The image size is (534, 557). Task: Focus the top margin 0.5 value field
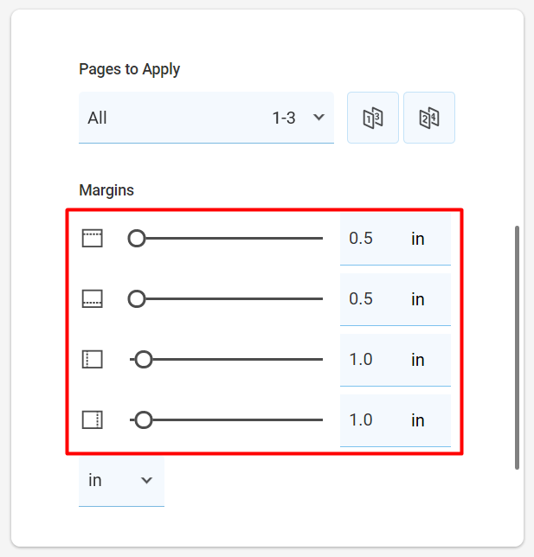click(396, 239)
